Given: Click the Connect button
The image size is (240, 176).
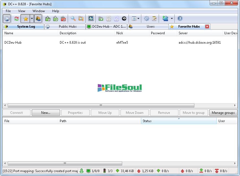Looking at the screenshot, I should pos(16,113).
